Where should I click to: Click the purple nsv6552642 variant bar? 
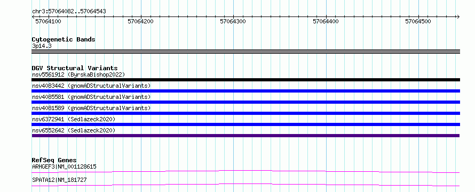[x=246, y=136]
